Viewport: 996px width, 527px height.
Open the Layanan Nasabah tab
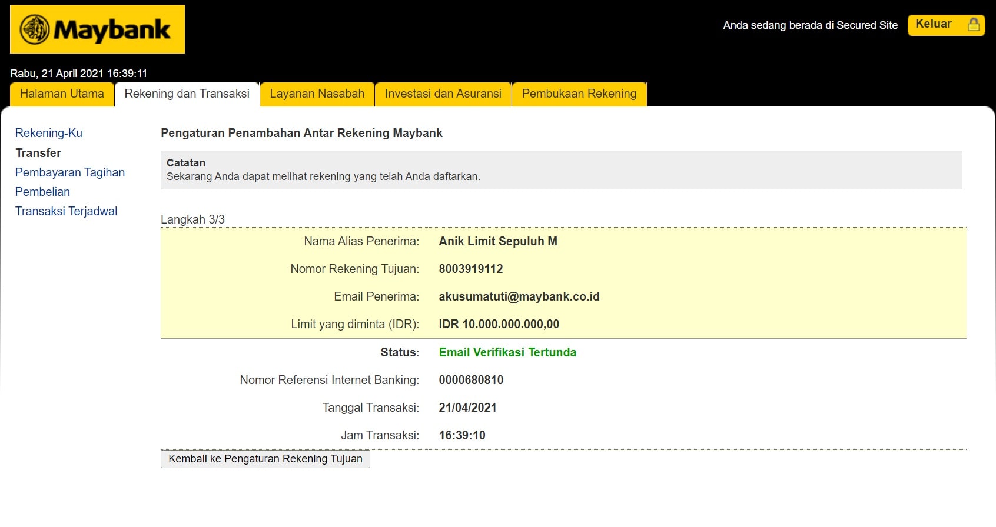(317, 94)
